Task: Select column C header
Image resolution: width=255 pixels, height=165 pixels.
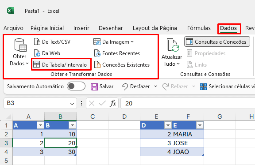Action: tap(93, 116)
